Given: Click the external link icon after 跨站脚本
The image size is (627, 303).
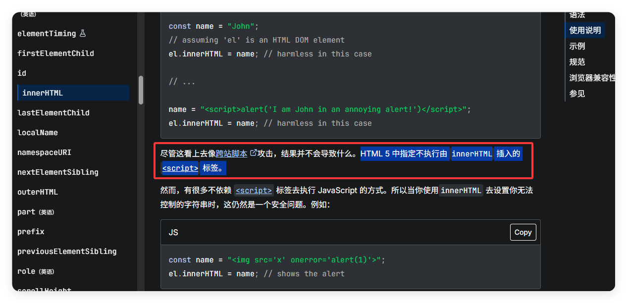Looking at the screenshot, I should click(x=254, y=153).
